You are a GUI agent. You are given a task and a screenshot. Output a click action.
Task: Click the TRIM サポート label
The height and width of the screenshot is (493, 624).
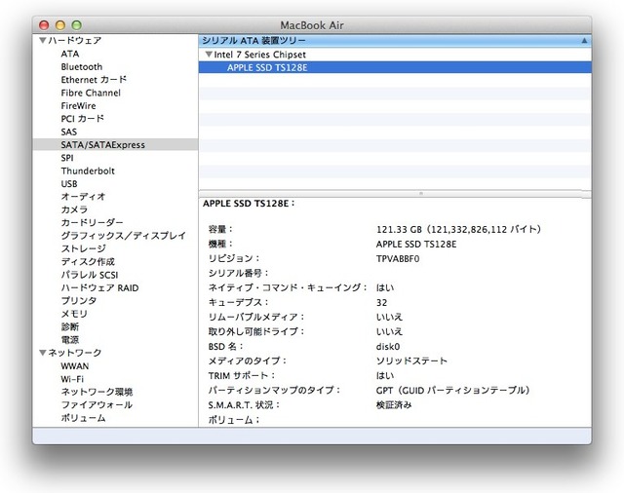tap(242, 376)
